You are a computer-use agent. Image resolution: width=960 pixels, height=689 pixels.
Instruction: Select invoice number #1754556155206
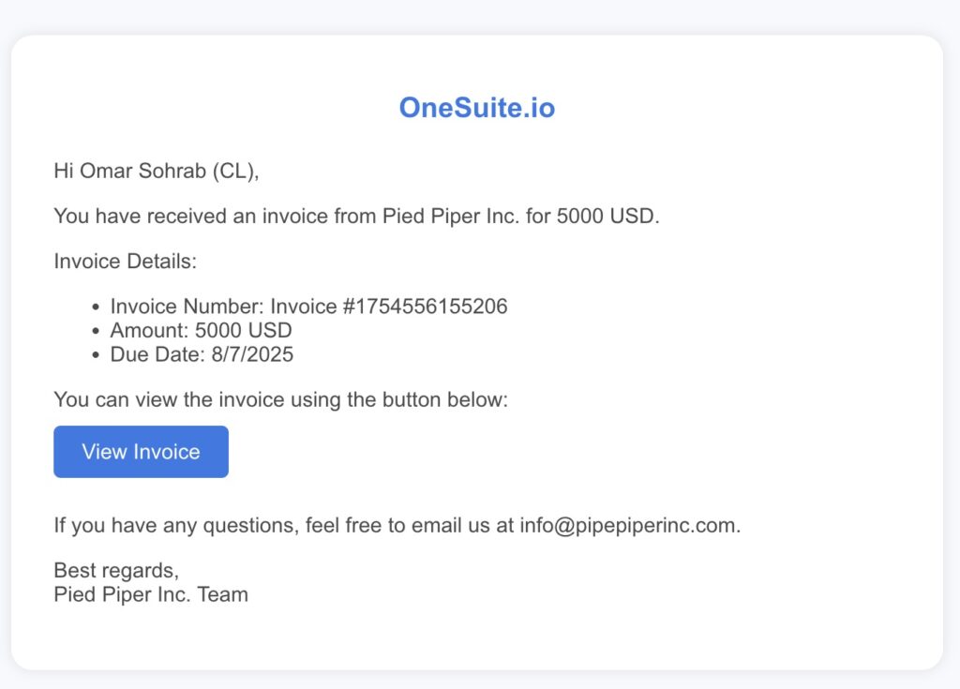[425, 307]
